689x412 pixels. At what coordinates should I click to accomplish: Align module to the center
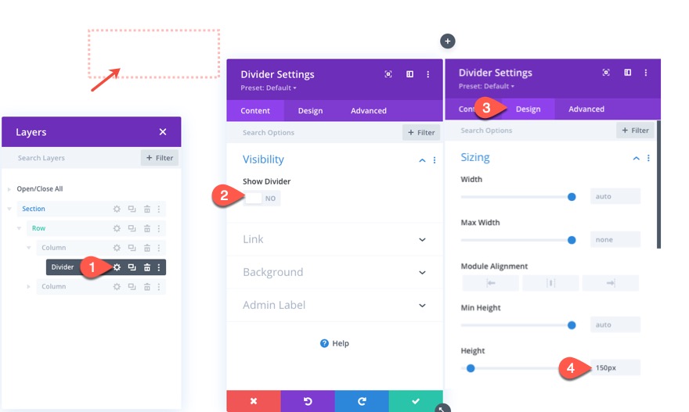pos(550,283)
